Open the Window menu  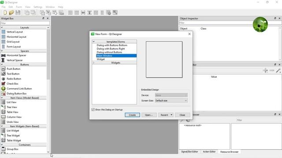50,7
